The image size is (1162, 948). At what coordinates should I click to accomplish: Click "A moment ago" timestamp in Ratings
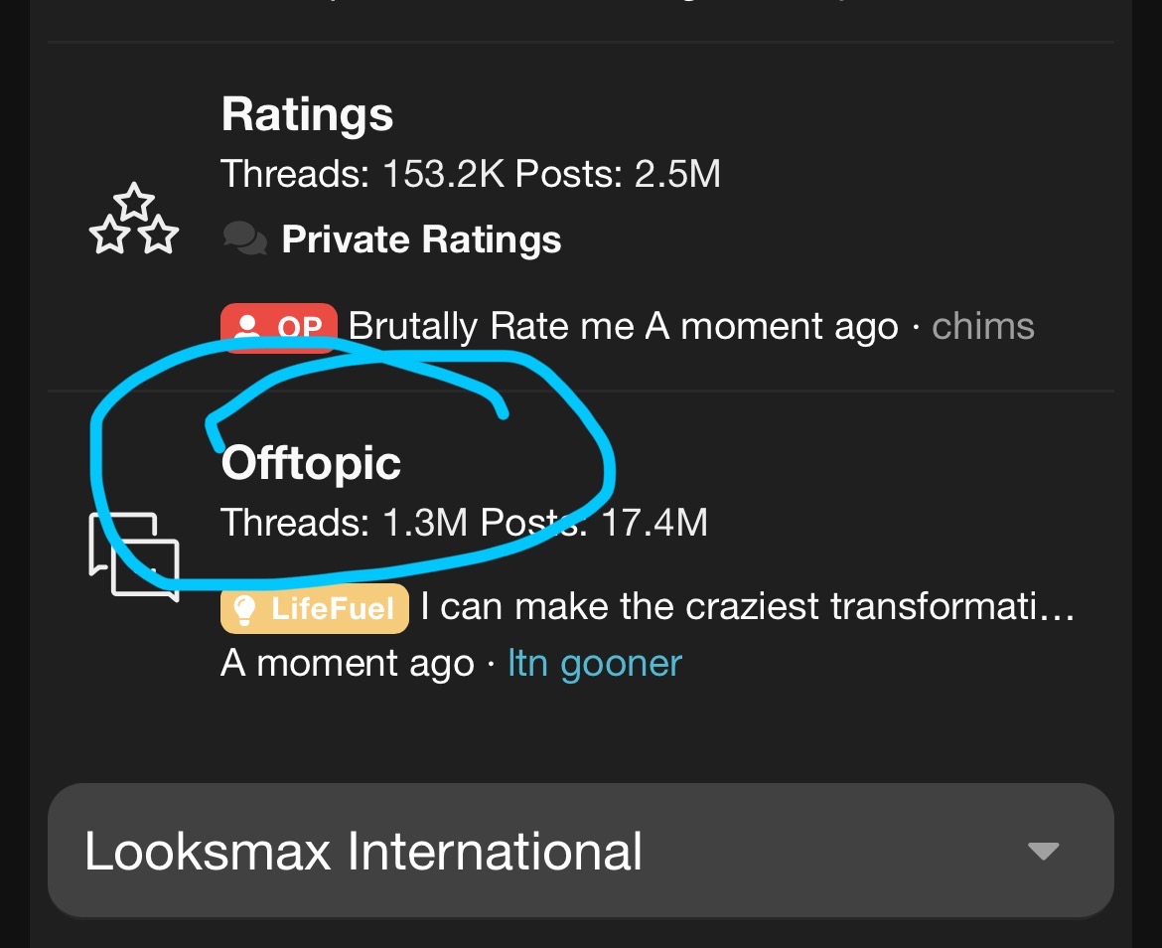772,326
